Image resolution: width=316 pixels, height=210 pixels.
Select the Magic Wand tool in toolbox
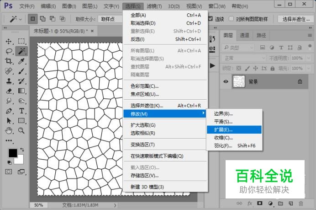click(x=21, y=51)
